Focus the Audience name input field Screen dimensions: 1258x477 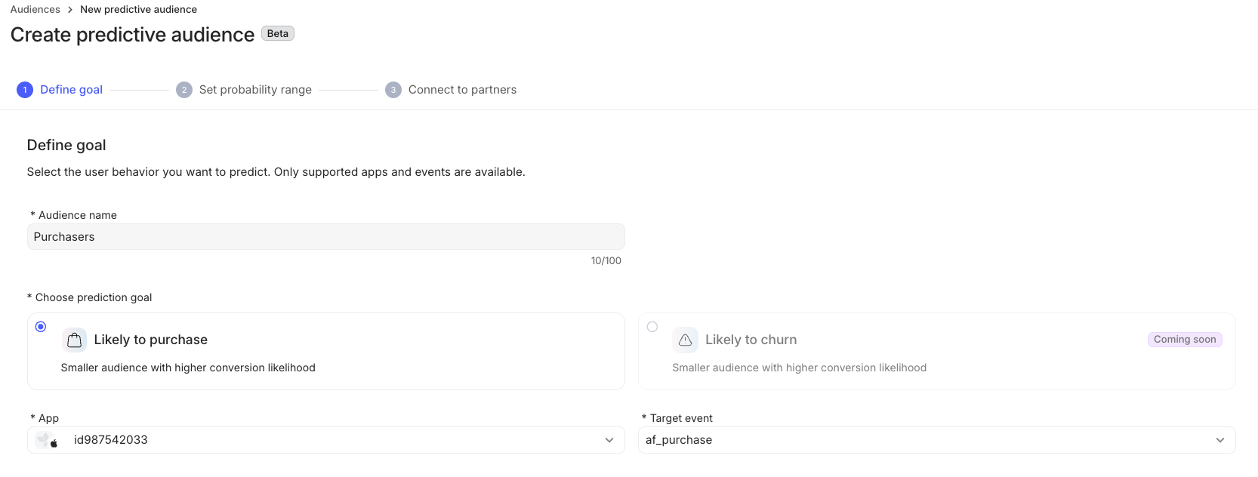326,237
